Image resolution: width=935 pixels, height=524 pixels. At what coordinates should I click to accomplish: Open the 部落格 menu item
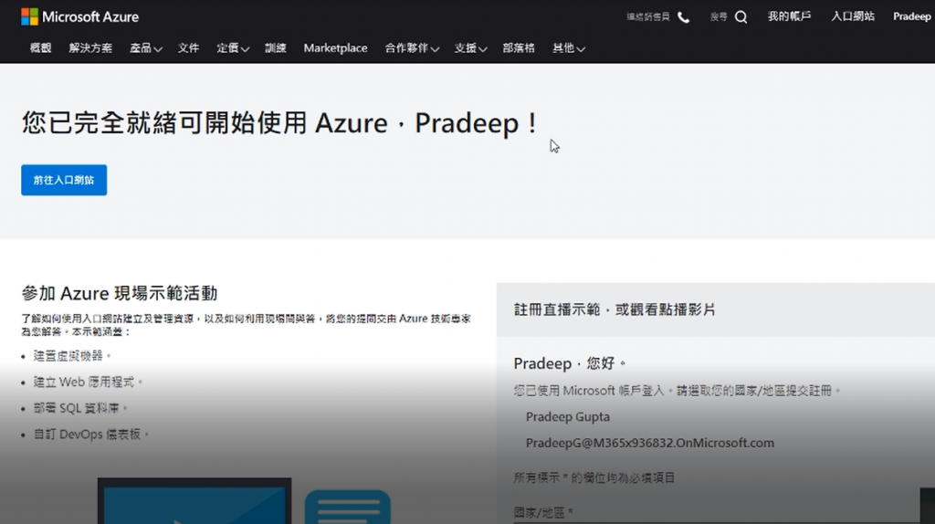click(519, 48)
